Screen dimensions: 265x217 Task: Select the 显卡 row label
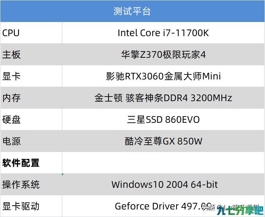31,76
